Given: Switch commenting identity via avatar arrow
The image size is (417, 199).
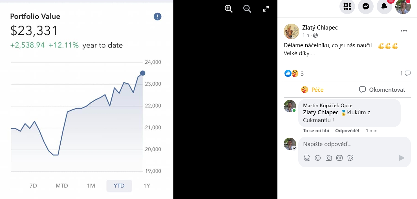Looking at the screenshot, I should pos(294,148).
